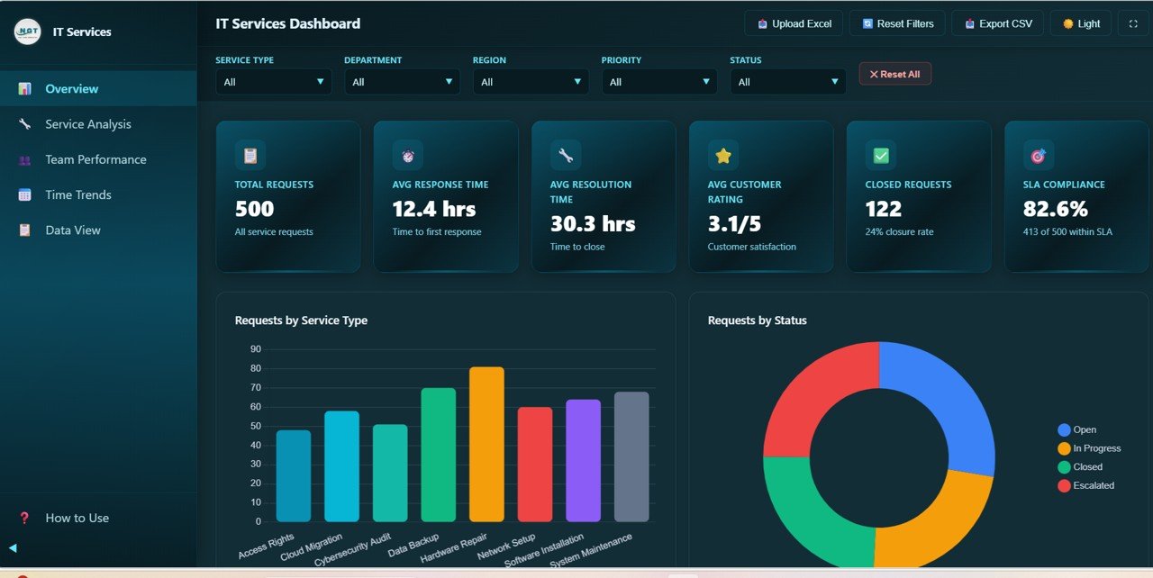Open the Region dropdown
The image size is (1153, 578).
(530, 81)
